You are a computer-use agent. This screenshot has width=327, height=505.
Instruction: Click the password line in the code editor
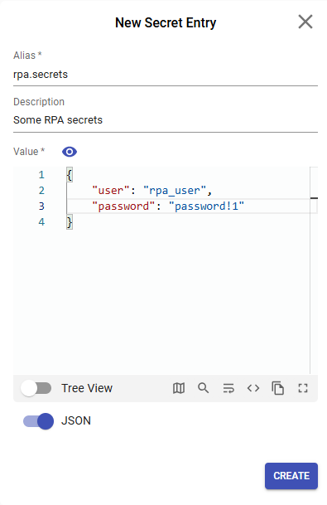click(168, 206)
